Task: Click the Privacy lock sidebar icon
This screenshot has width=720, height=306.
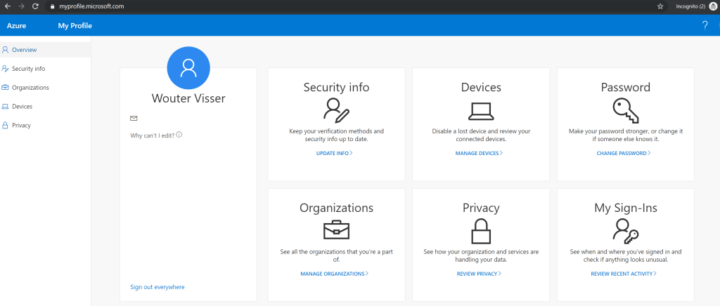Action: pos(6,125)
